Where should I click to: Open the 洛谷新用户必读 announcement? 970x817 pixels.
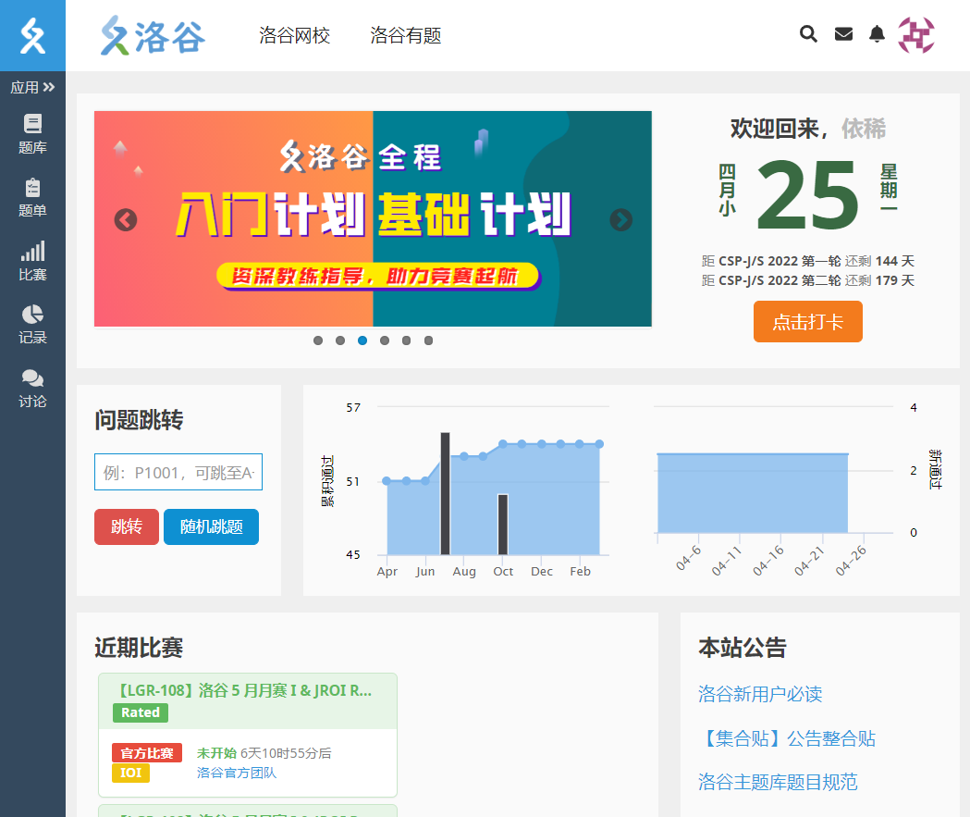760,694
